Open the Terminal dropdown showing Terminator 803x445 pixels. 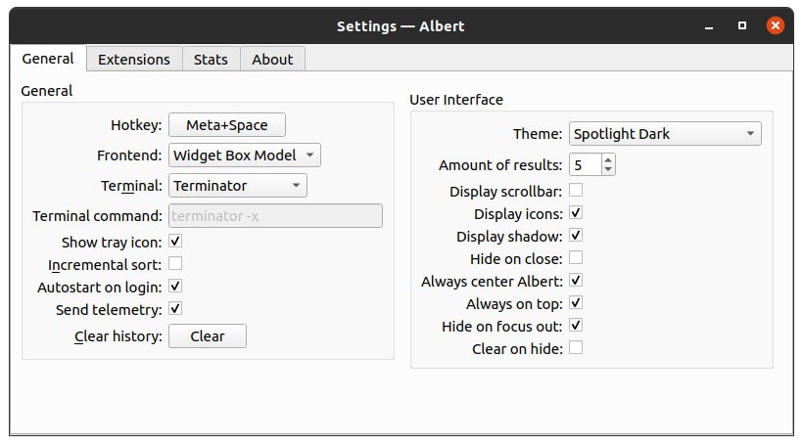[238, 185]
